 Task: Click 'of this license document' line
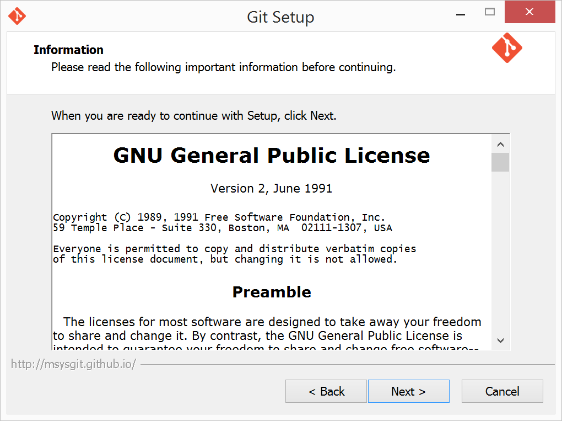point(225,259)
